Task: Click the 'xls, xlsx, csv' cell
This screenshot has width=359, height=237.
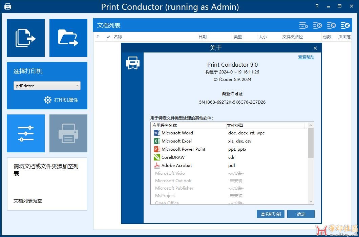Action: pos(240,141)
